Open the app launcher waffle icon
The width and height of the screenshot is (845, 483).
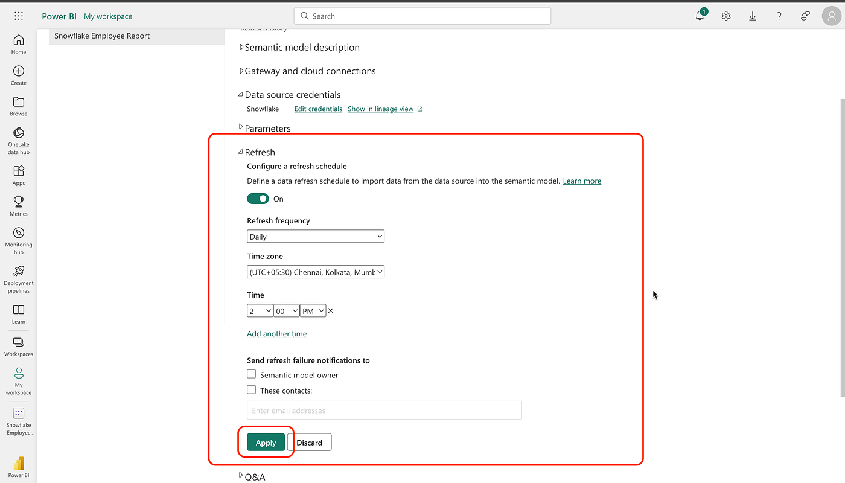19,16
